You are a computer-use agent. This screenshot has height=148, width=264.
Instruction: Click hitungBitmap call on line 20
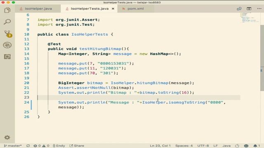[153, 83]
